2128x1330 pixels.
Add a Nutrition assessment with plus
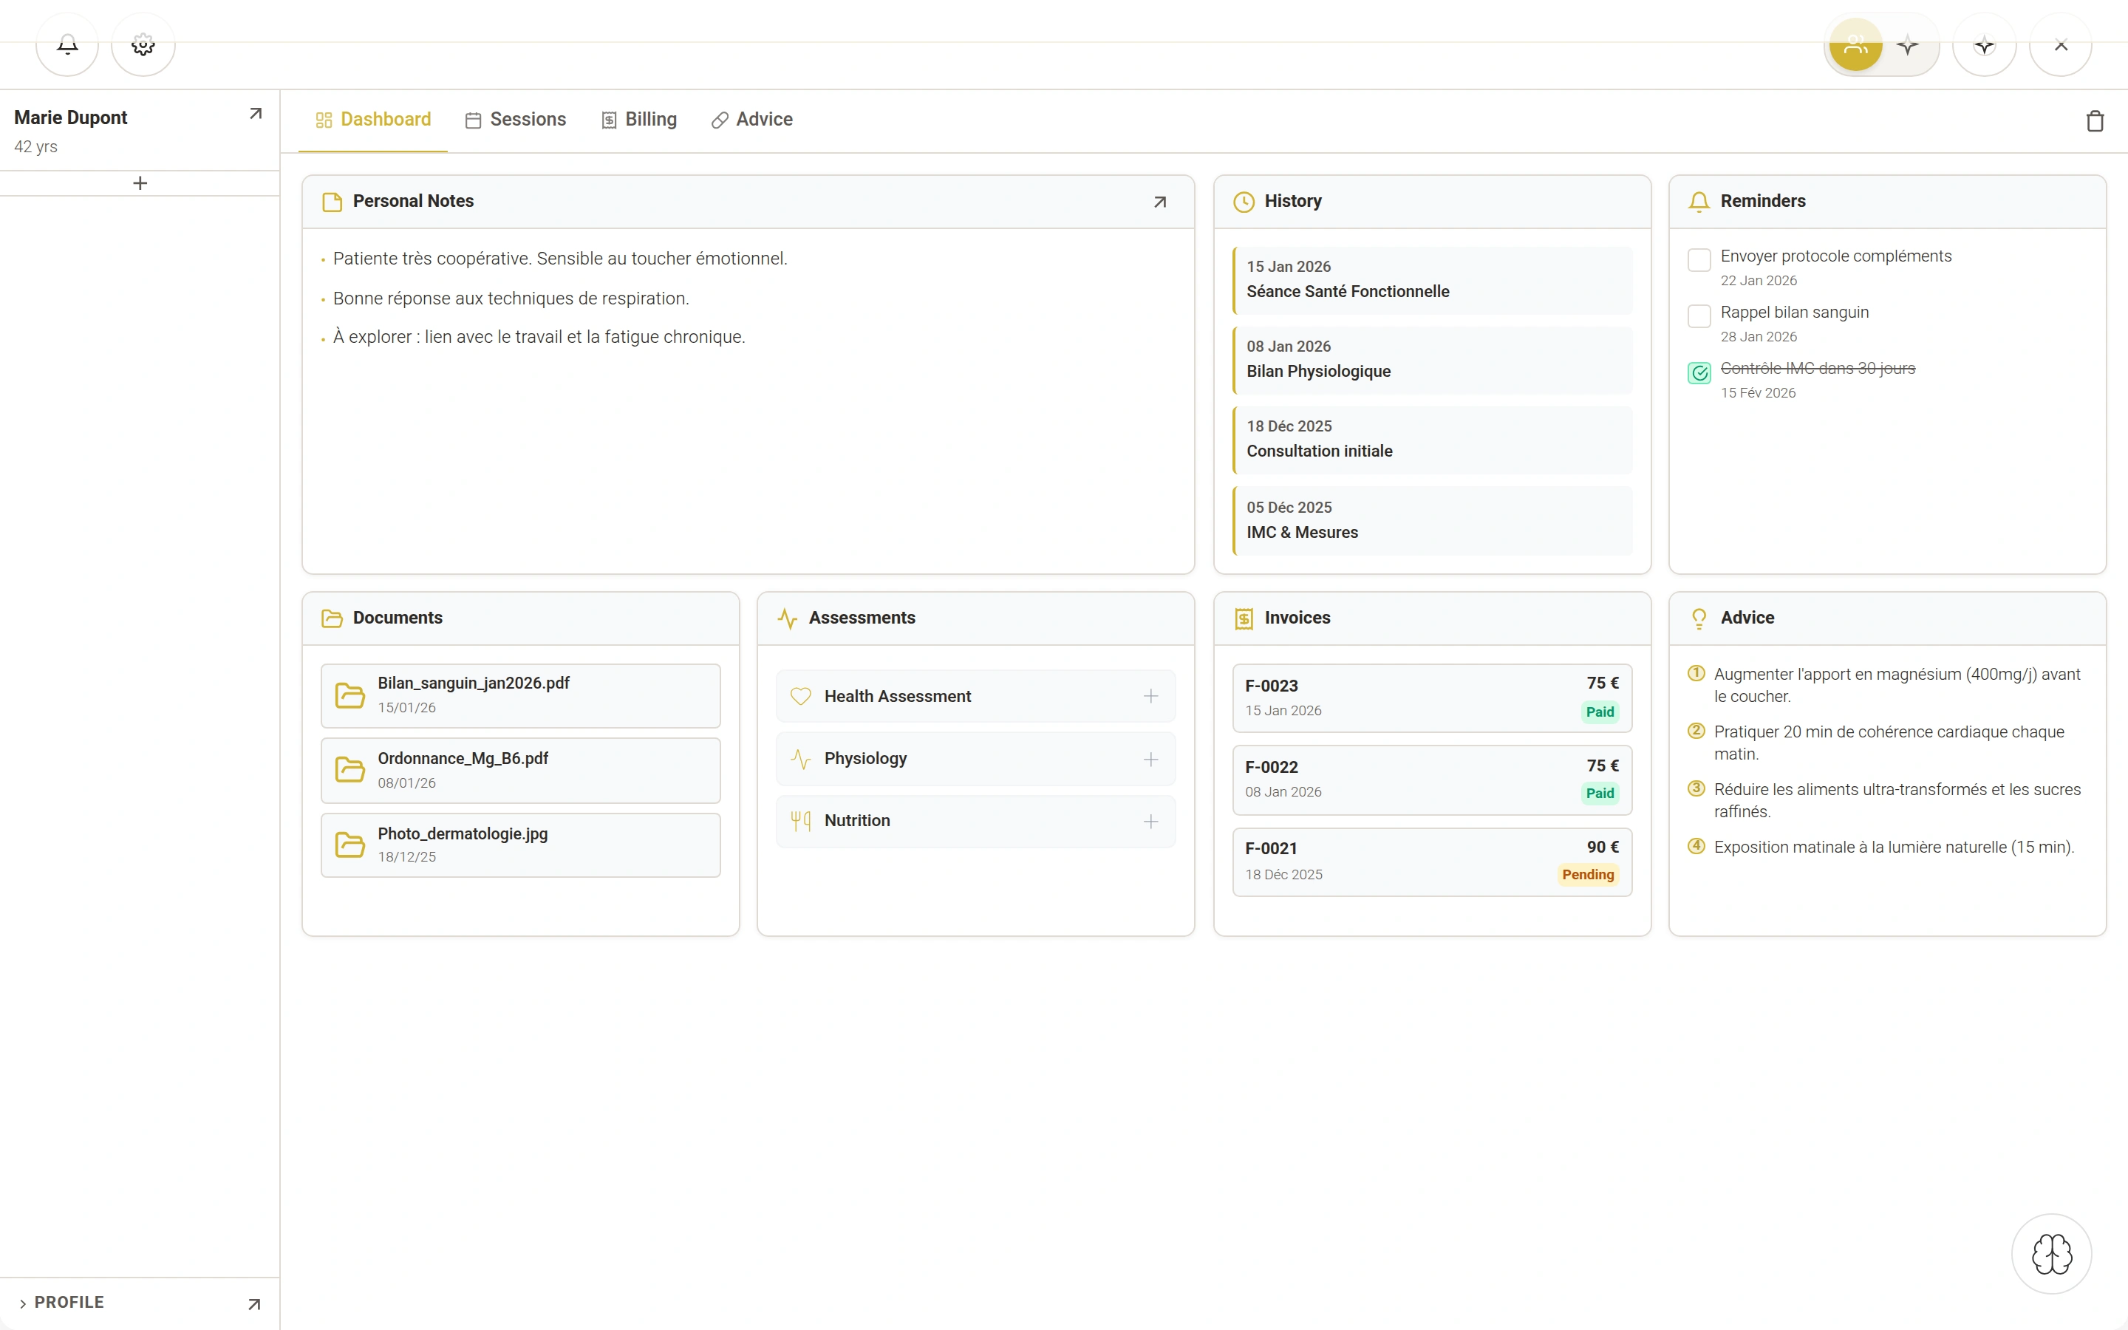pos(1150,822)
